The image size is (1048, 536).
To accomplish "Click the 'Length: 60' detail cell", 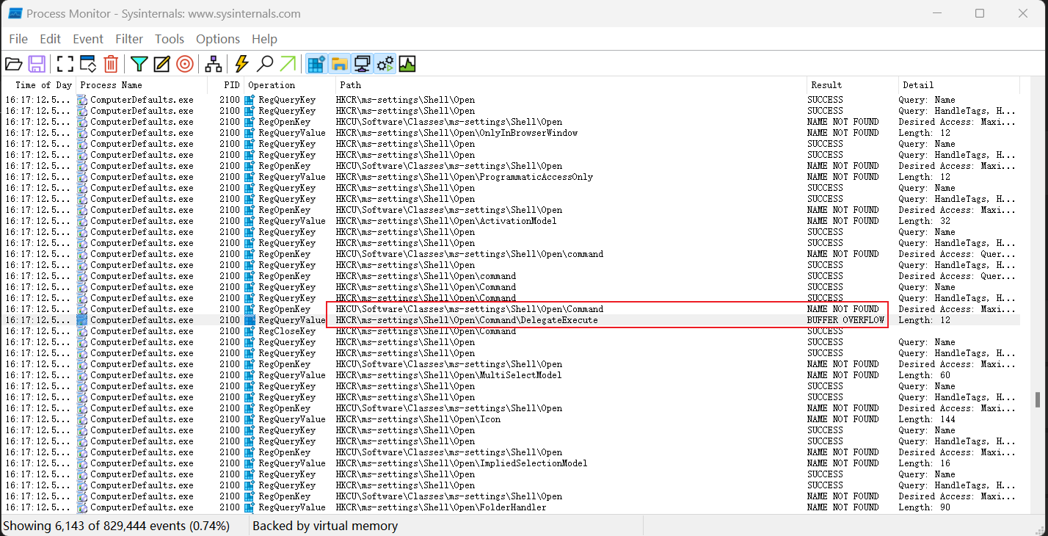I will tap(925, 375).
